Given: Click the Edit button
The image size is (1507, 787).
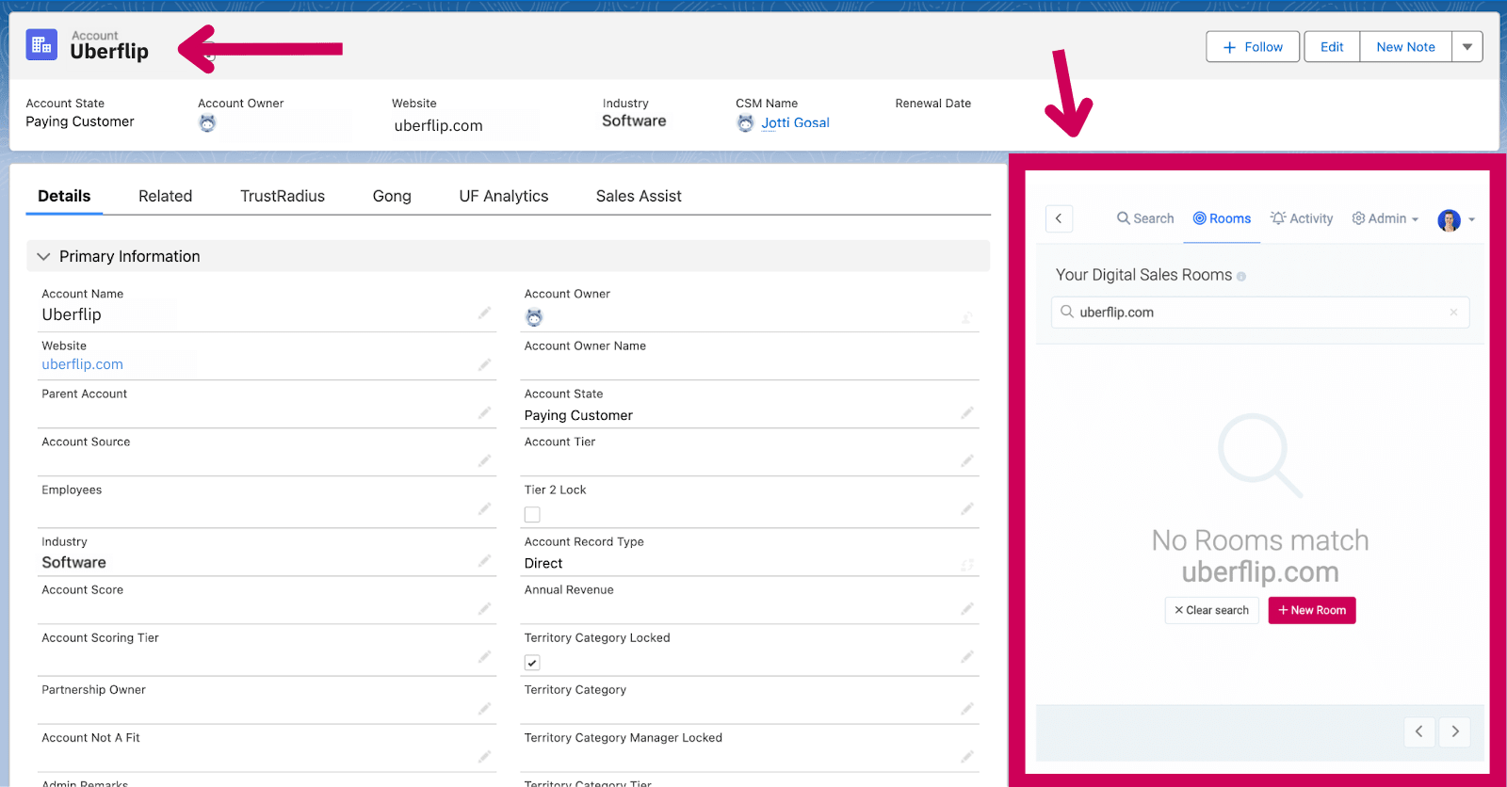Looking at the screenshot, I should (x=1332, y=47).
